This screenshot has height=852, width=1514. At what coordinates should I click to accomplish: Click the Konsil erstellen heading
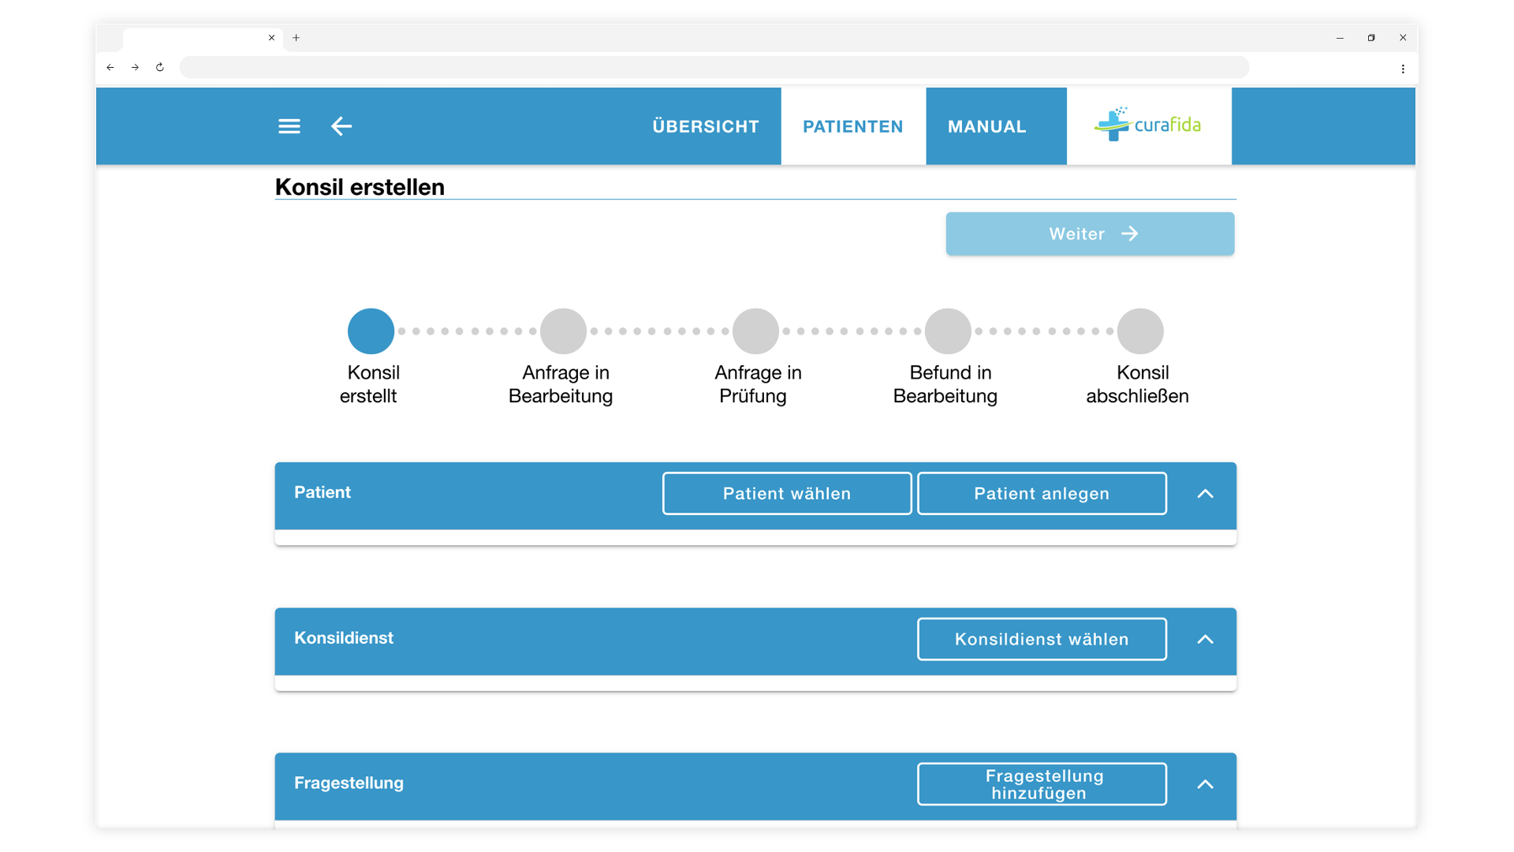(x=360, y=187)
